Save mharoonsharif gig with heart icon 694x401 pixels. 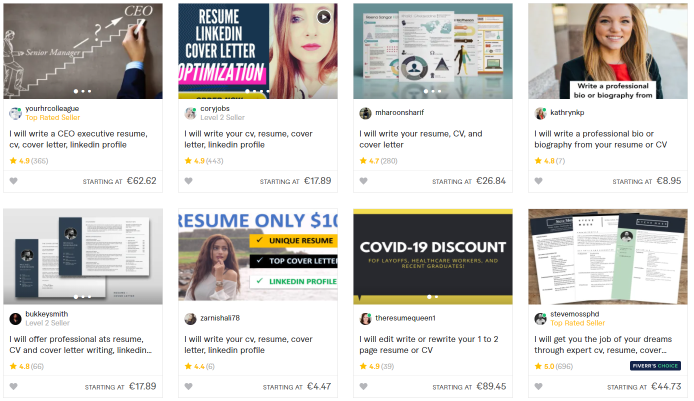(363, 181)
